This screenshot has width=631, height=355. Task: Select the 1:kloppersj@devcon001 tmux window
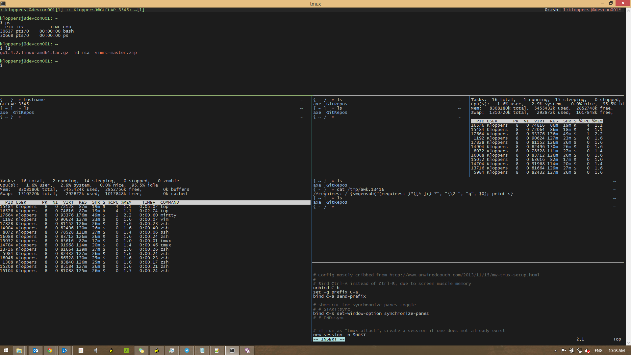click(592, 10)
